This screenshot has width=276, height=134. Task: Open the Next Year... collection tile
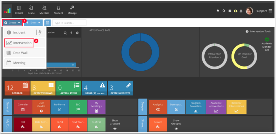click(x=78, y=125)
